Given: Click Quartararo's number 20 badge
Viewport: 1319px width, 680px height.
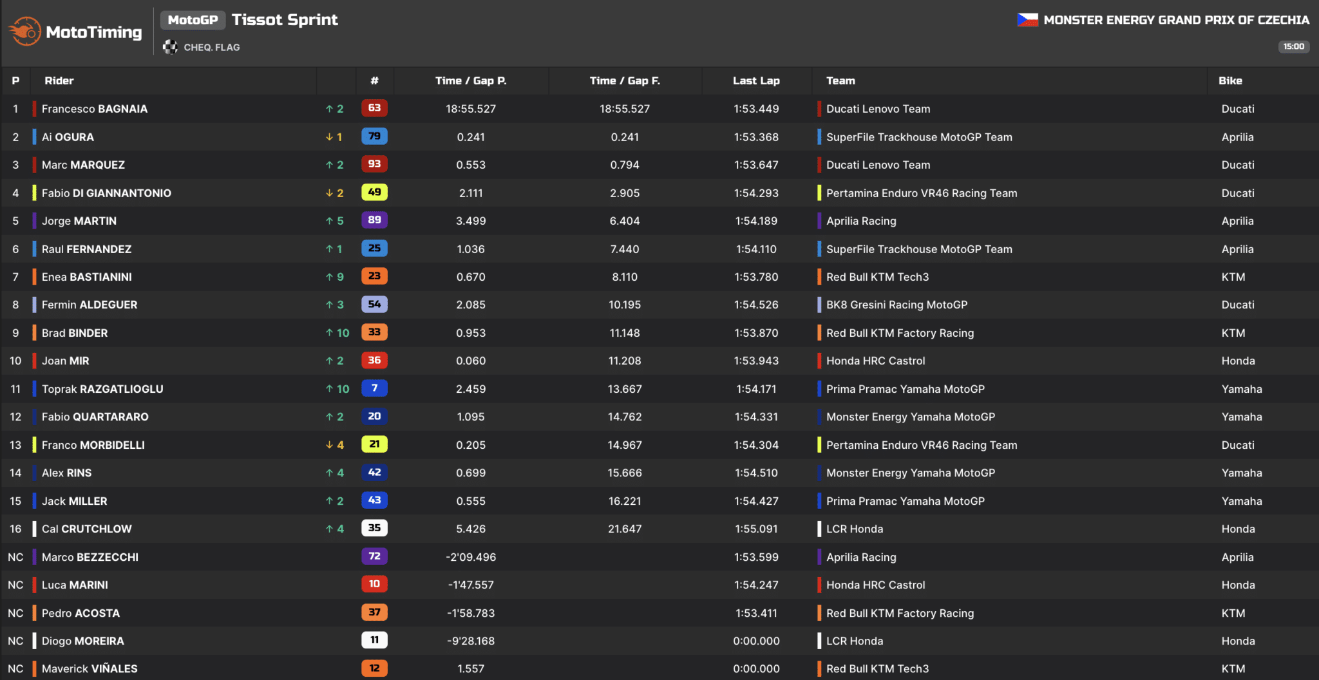Looking at the screenshot, I should [x=374, y=417].
